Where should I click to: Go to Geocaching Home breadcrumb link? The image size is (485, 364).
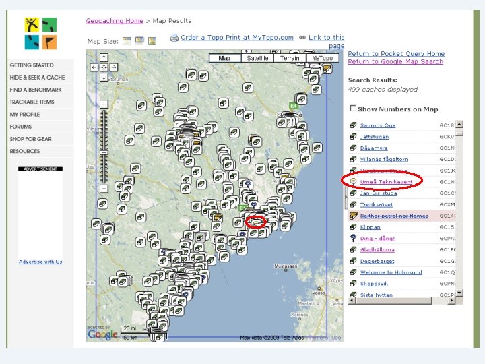pos(115,21)
